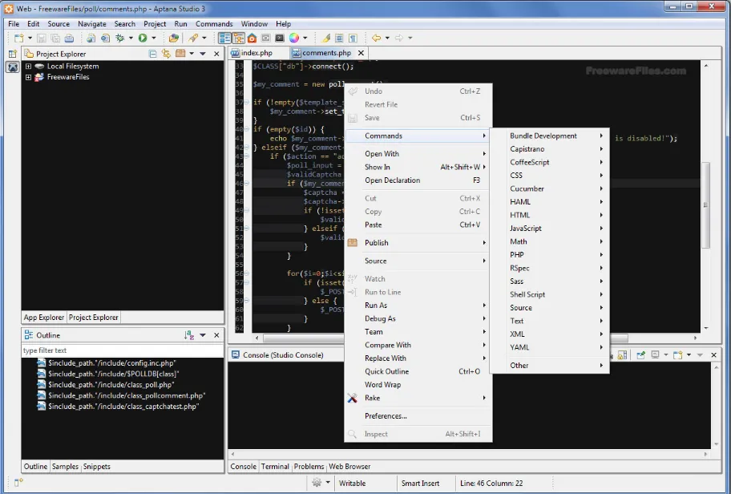The image size is (731, 494).
Task: Switch to the Web Browser tab
Action: pyautogui.click(x=349, y=467)
